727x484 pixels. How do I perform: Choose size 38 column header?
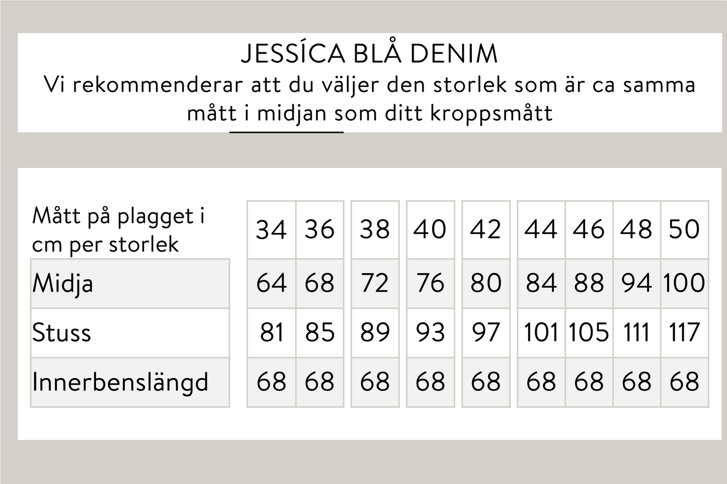point(375,230)
